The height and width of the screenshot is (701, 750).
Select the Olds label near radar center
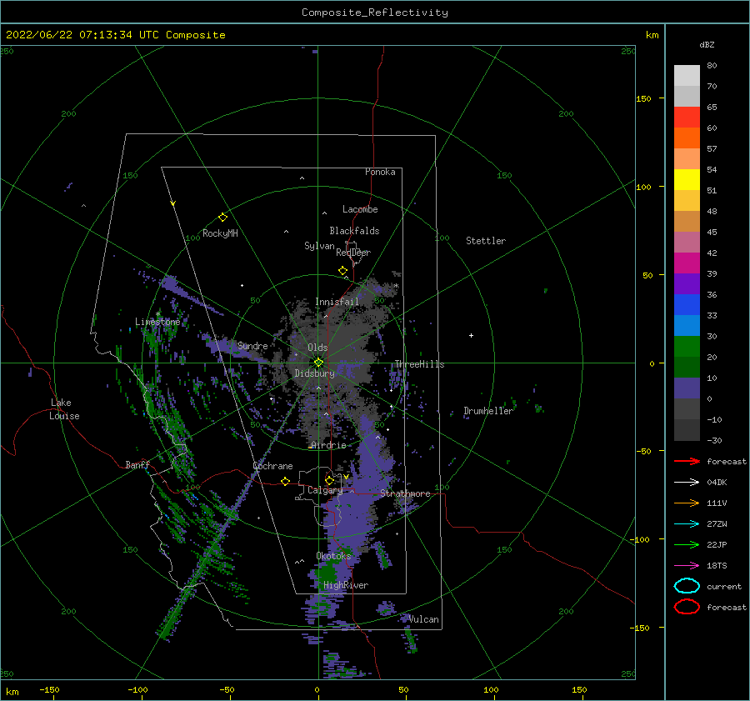pos(317,348)
